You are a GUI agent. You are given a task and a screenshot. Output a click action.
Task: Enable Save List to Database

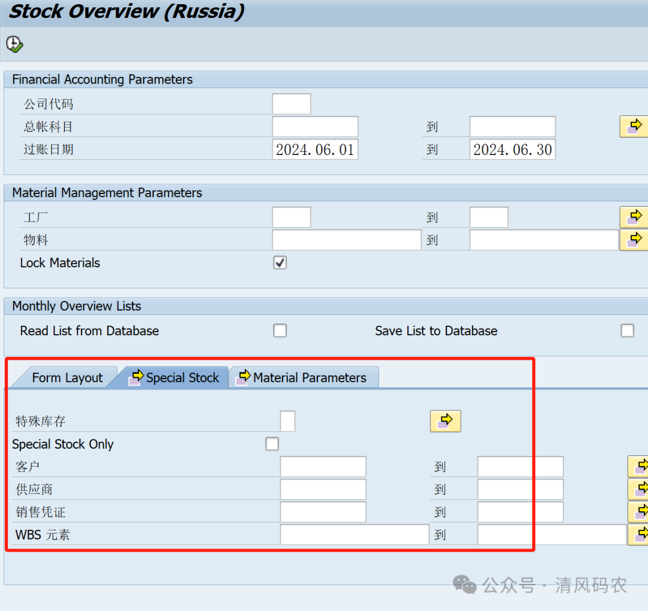point(627,330)
